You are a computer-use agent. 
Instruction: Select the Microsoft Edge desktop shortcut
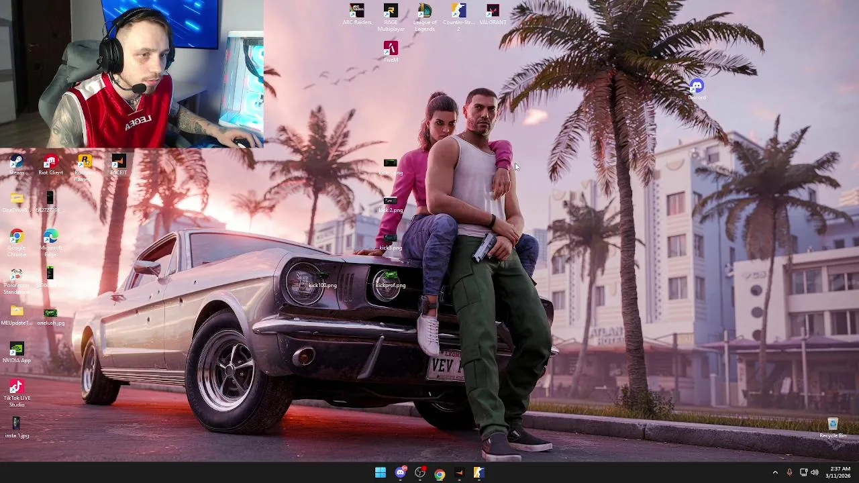50,243
